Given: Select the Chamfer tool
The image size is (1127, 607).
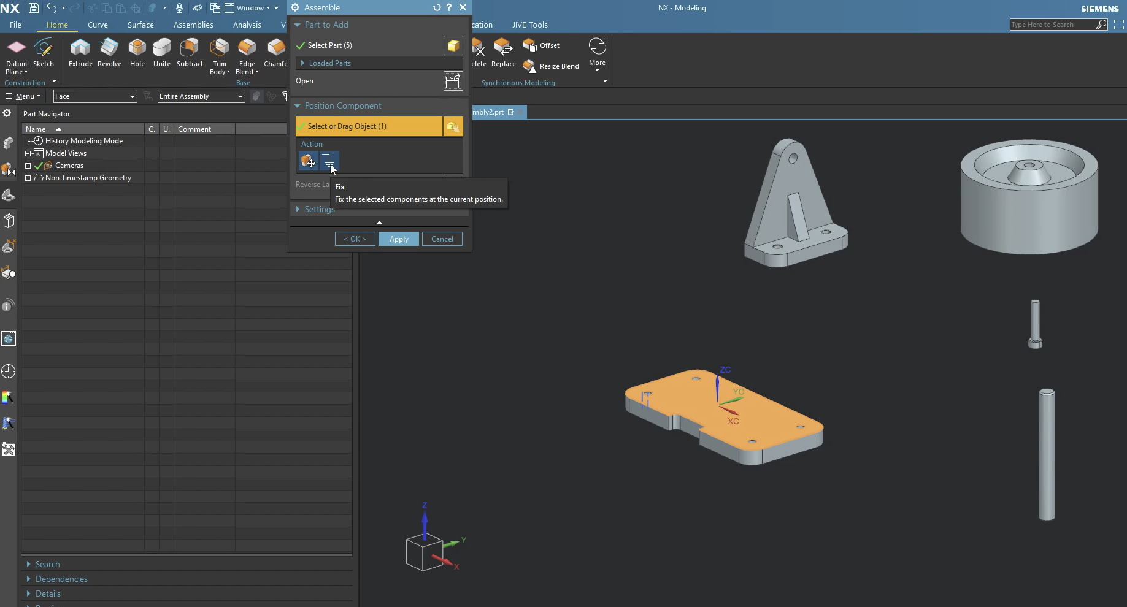Looking at the screenshot, I should click(275, 53).
